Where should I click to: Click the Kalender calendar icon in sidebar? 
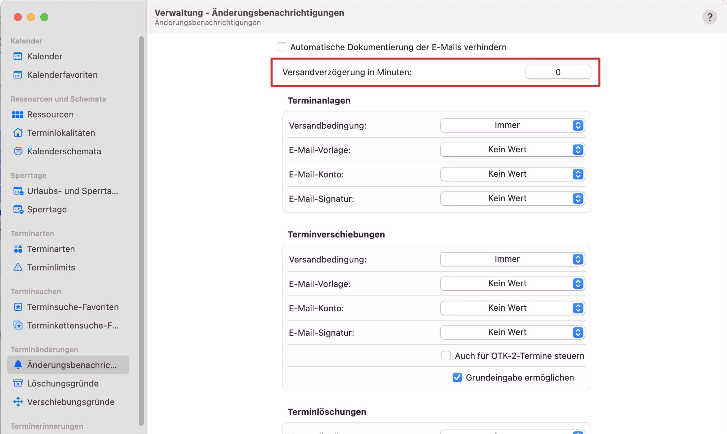coord(18,56)
